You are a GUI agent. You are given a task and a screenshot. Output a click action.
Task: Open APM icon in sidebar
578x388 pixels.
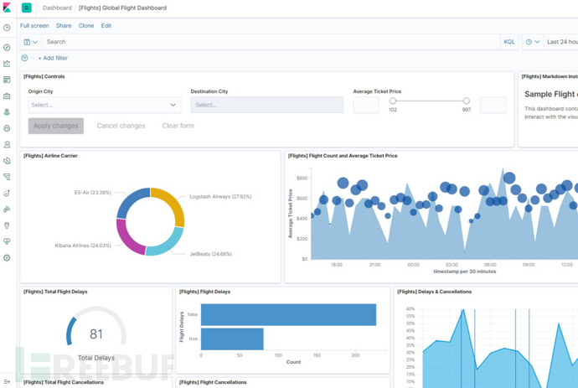pos(7,177)
